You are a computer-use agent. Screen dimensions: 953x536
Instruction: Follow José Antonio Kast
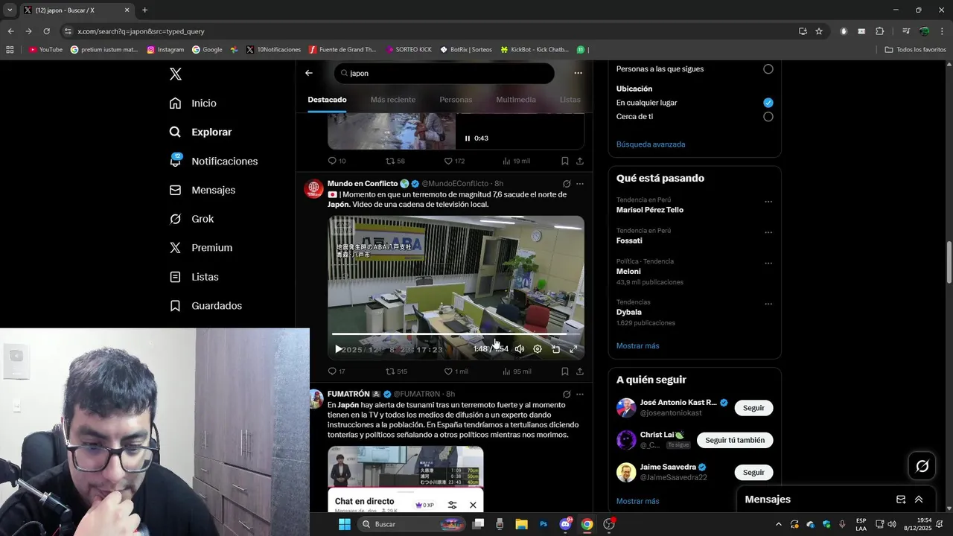point(753,408)
